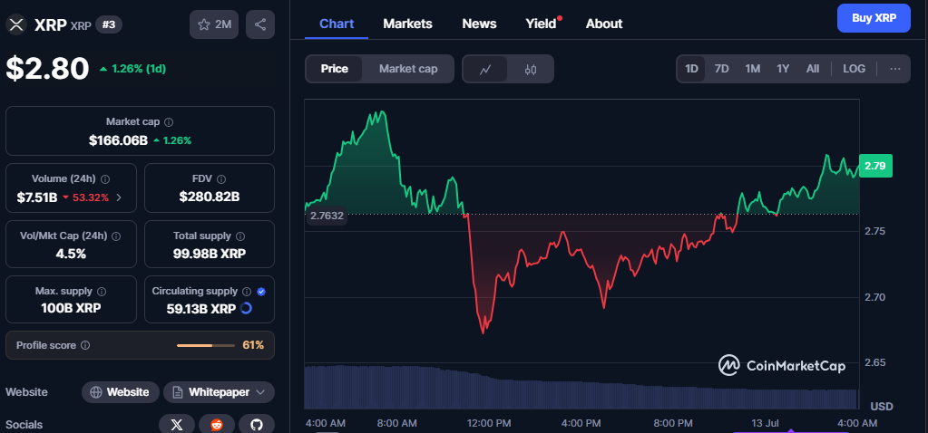The image size is (928, 433).
Task: Show Max. supply info icon
Action: [102, 291]
